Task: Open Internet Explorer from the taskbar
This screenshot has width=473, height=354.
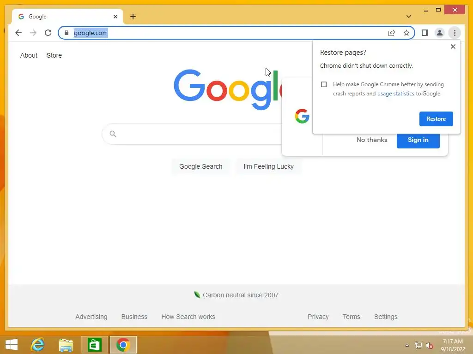Action: coord(38,345)
